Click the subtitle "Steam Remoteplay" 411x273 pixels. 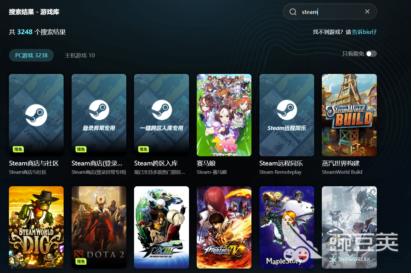pos(280,172)
